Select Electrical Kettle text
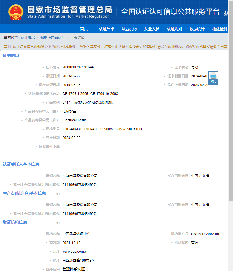The image size is (233, 271). [74, 120]
